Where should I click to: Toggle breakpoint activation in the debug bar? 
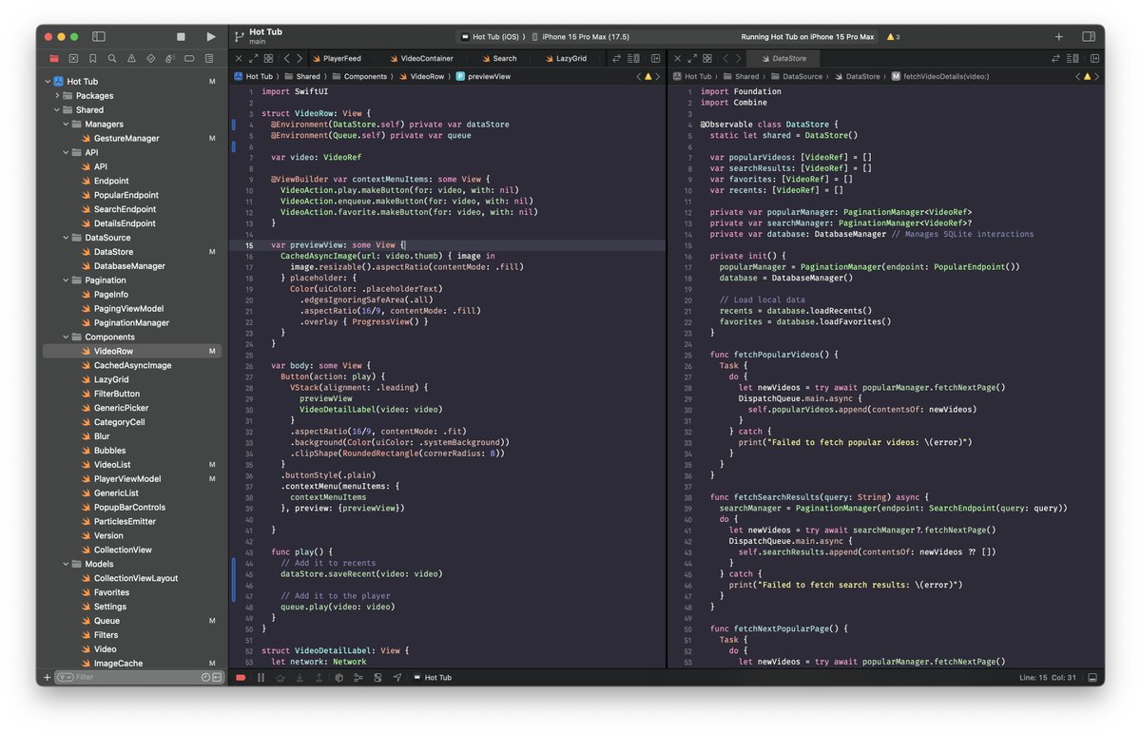[240, 677]
